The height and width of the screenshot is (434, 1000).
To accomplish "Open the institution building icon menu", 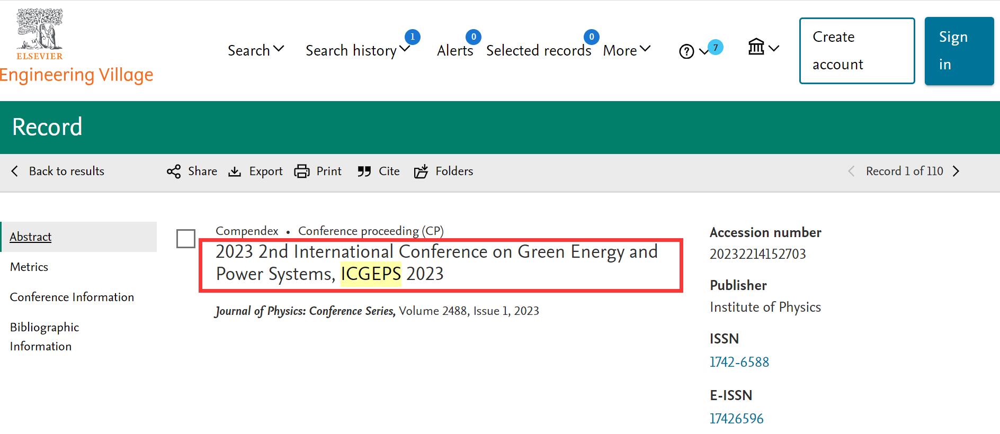I will pos(756,47).
